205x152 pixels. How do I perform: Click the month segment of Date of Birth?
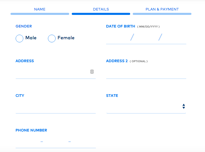[x=118, y=37]
